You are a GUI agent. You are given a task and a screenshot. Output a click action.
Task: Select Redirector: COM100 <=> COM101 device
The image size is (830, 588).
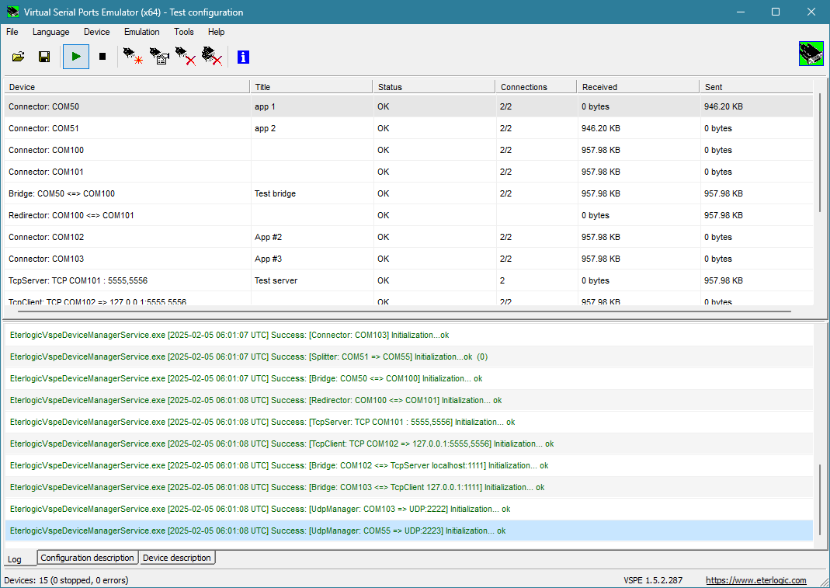tap(408, 215)
